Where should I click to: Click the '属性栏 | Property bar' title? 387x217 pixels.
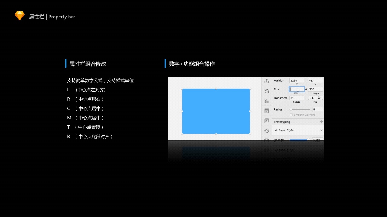pos(52,17)
